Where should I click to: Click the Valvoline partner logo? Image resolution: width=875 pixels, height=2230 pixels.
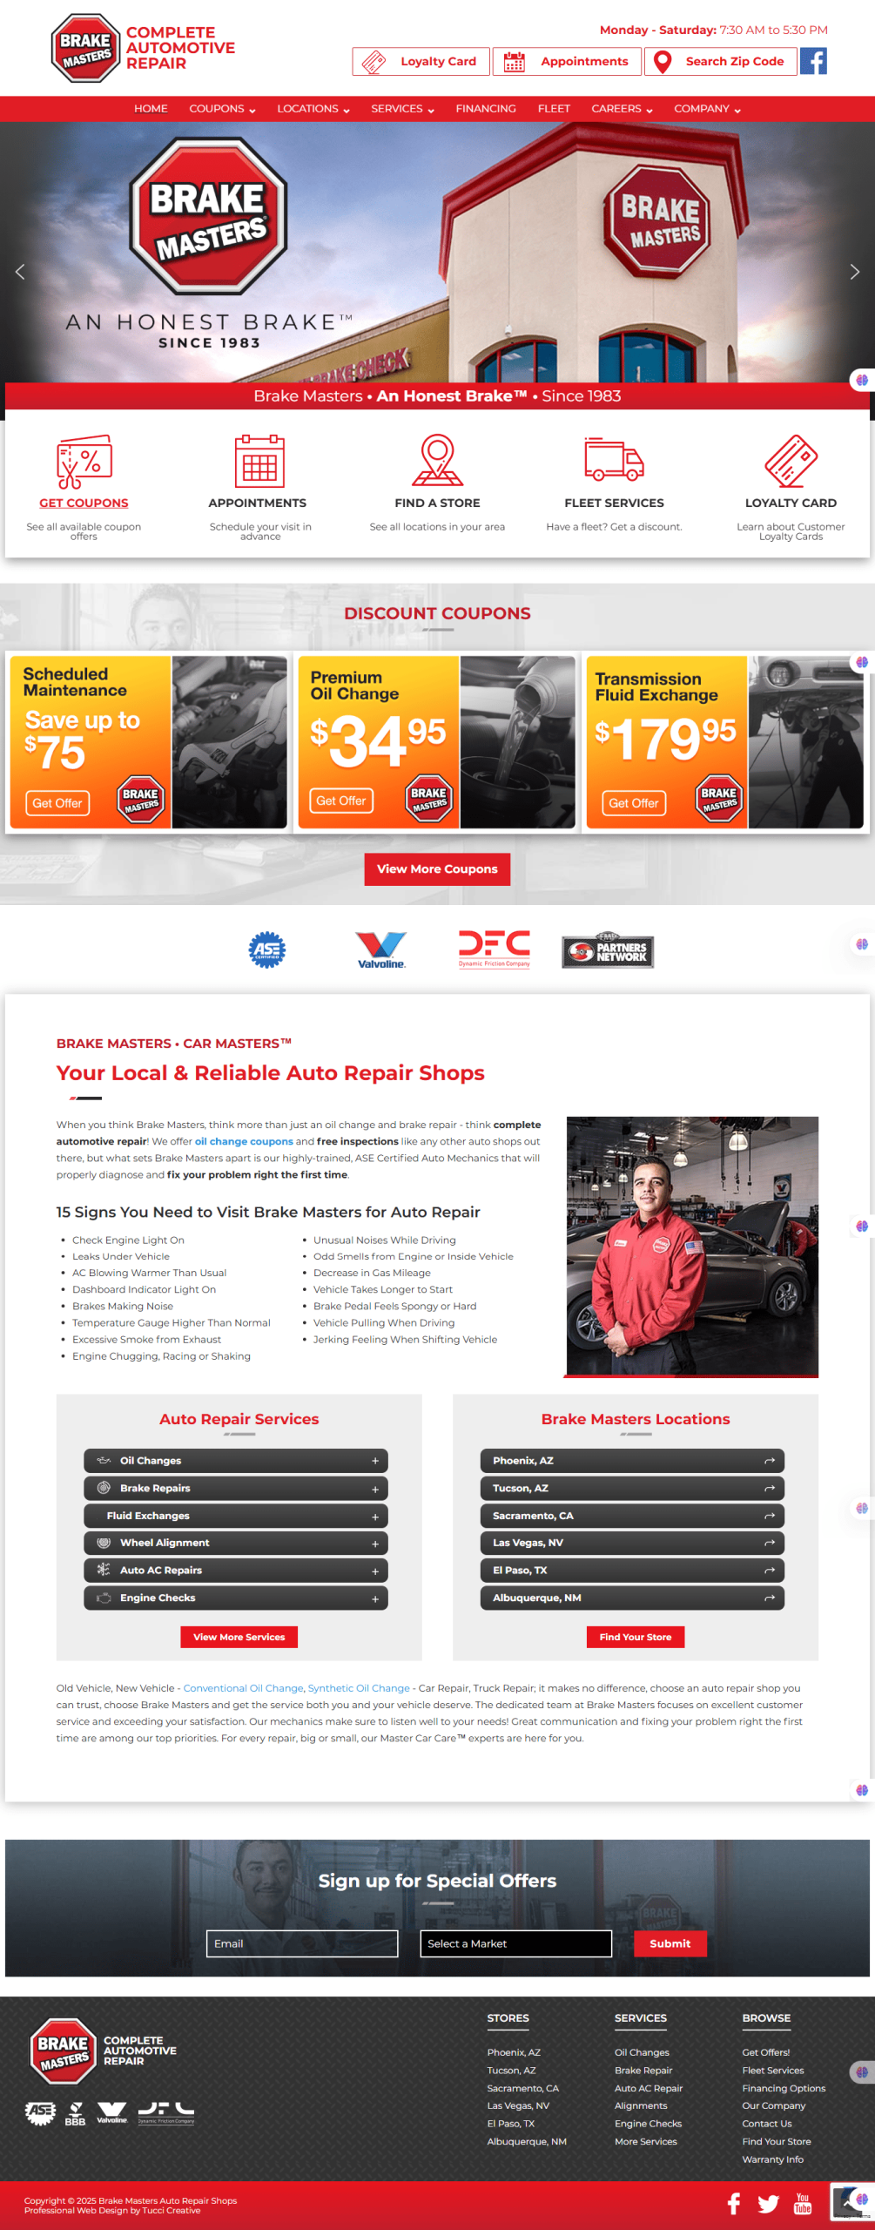click(x=381, y=949)
